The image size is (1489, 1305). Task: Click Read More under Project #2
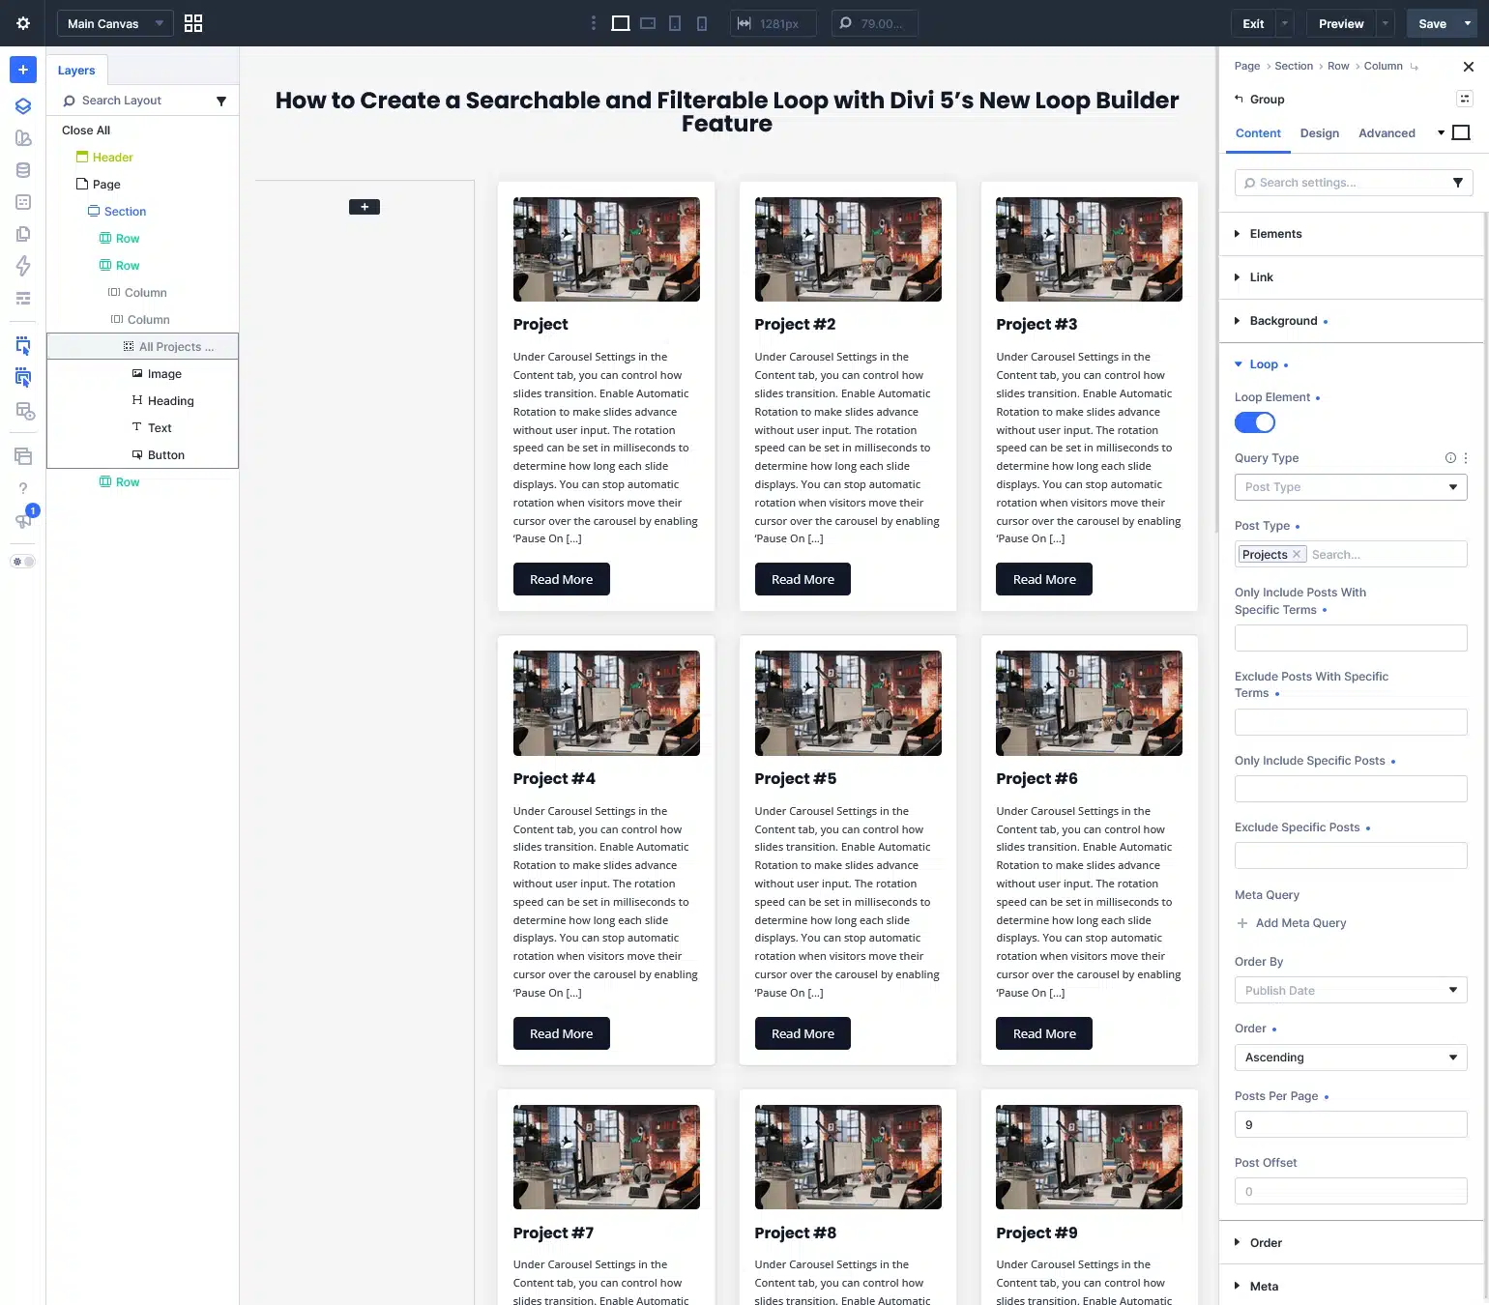pyautogui.click(x=803, y=579)
